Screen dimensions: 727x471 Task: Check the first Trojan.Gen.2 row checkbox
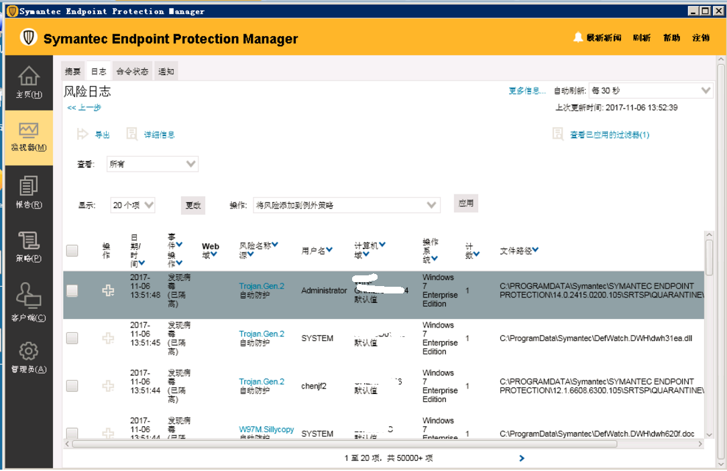[x=72, y=291]
